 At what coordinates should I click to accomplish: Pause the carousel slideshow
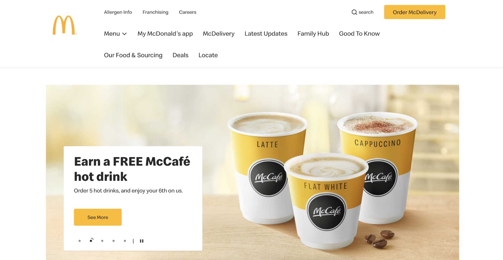[x=142, y=241]
